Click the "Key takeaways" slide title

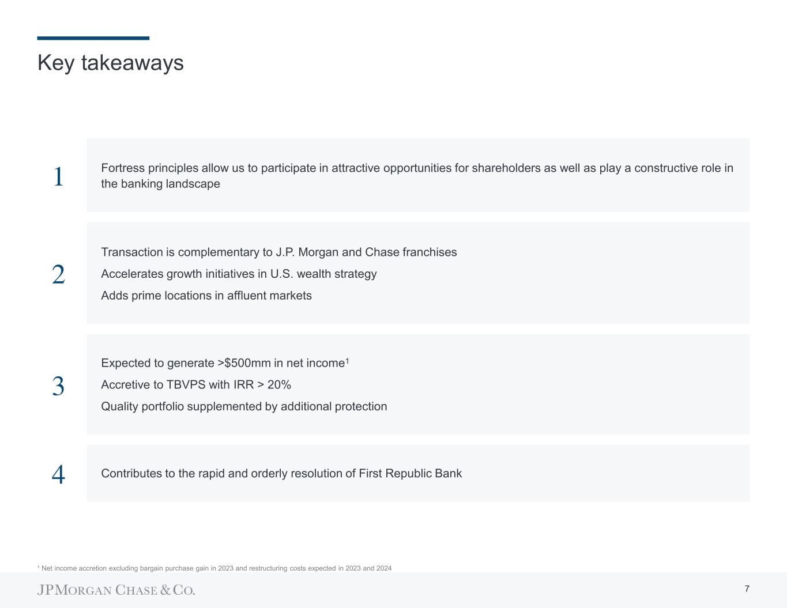coord(110,63)
